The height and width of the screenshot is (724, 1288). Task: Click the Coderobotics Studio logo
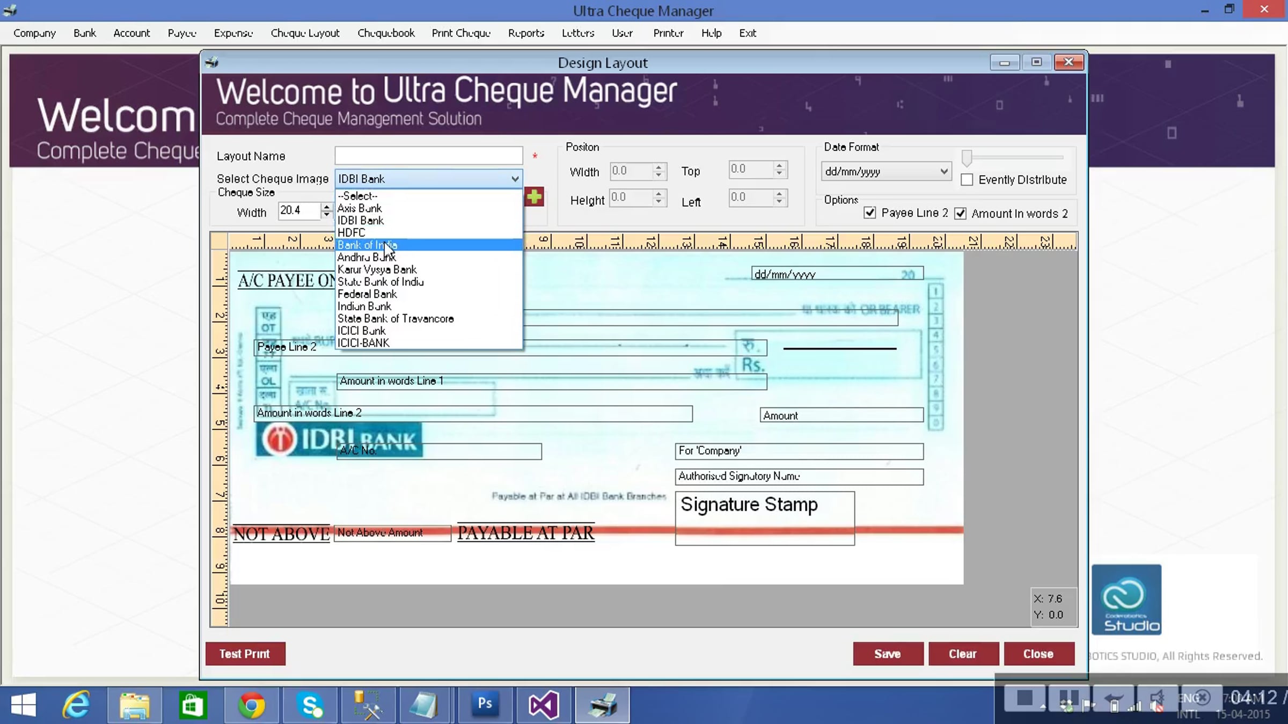coord(1126,599)
